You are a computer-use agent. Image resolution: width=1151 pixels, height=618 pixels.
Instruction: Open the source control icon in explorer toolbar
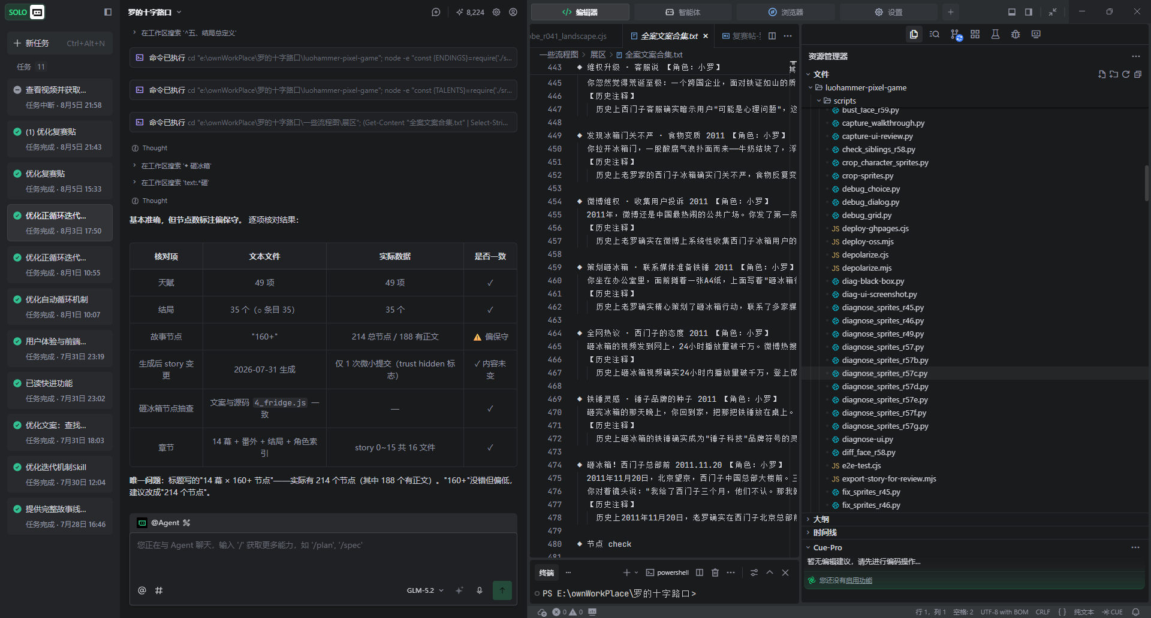click(956, 35)
